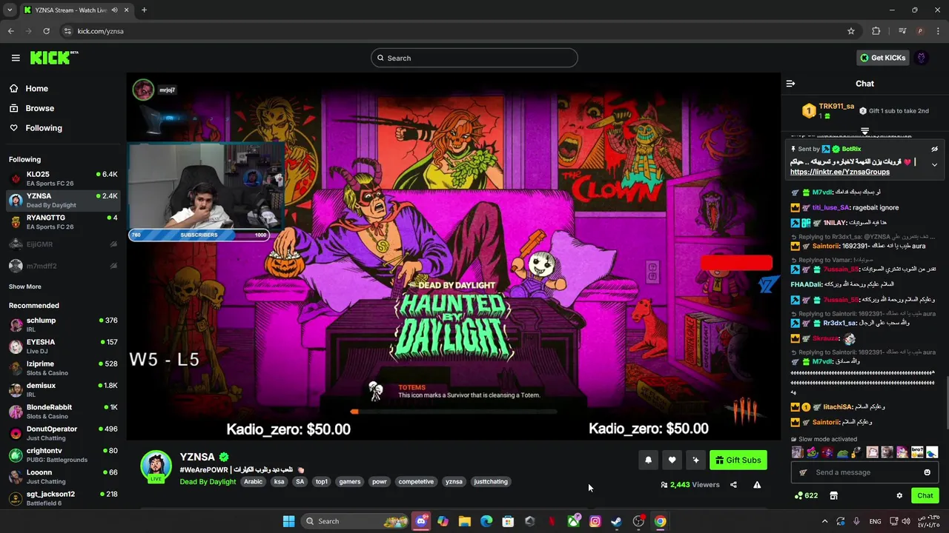The width and height of the screenshot is (949, 533).
Task: Open File Explorer from the taskbar
Action: [x=465, y=521]
